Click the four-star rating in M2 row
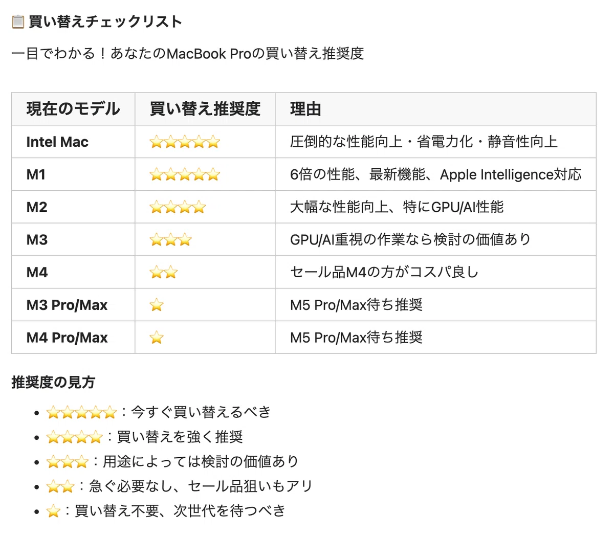The image size is (614, 536). point(178,207)
